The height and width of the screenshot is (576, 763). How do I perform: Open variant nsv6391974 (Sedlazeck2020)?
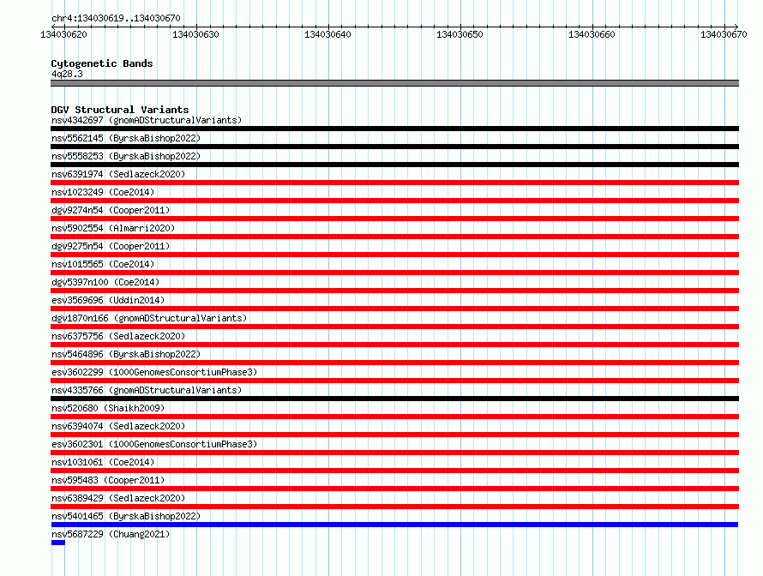[118, 174]
